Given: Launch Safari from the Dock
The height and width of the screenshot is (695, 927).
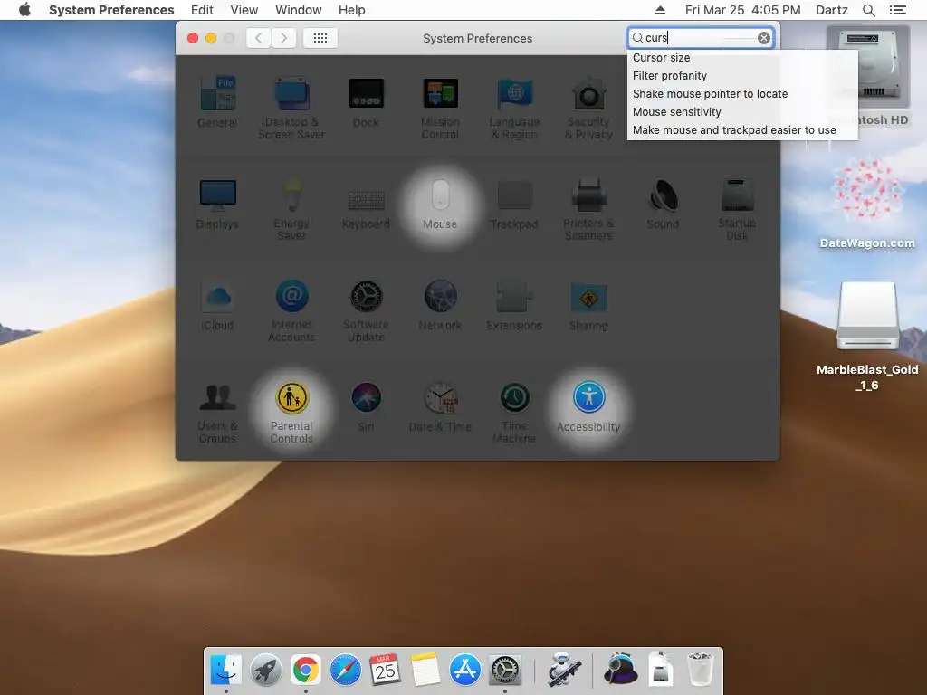Looking at the screenshot, I should pyautogui.click(x=345, y=671).
